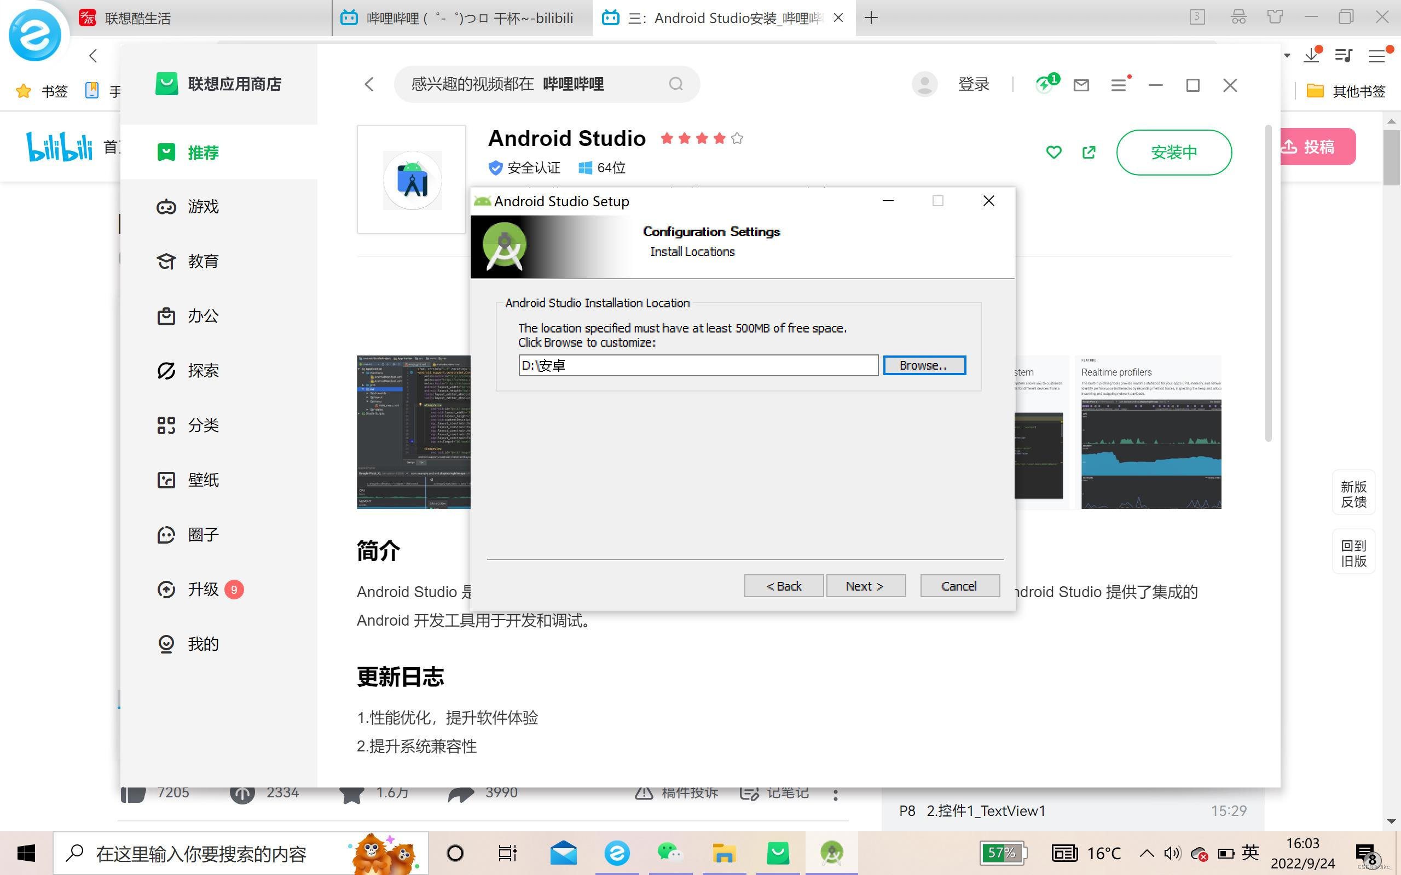The width and height of the screenshot is (1401, 875).
Task: Open the store hamburger menu icon
Action: point(1120,85)
